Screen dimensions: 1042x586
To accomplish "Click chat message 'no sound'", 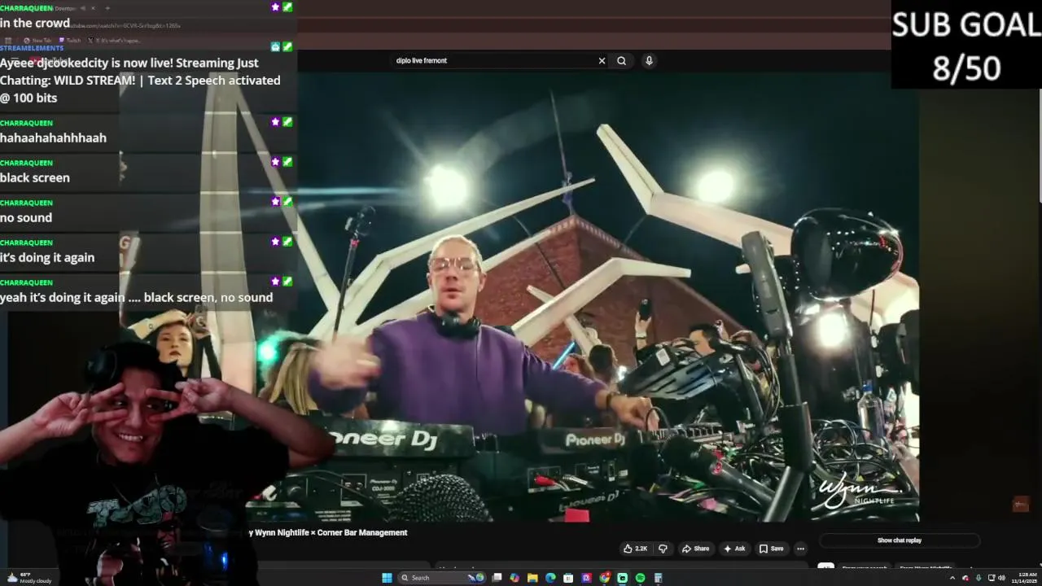I will click(26, 217).
